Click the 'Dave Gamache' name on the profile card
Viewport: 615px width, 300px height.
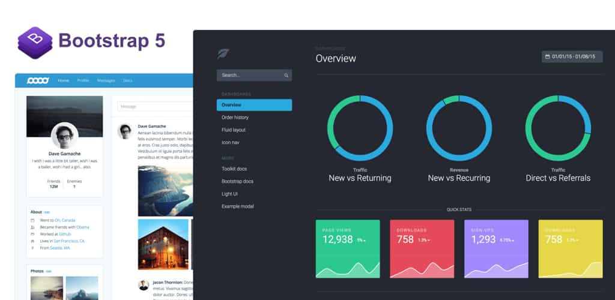65,154
